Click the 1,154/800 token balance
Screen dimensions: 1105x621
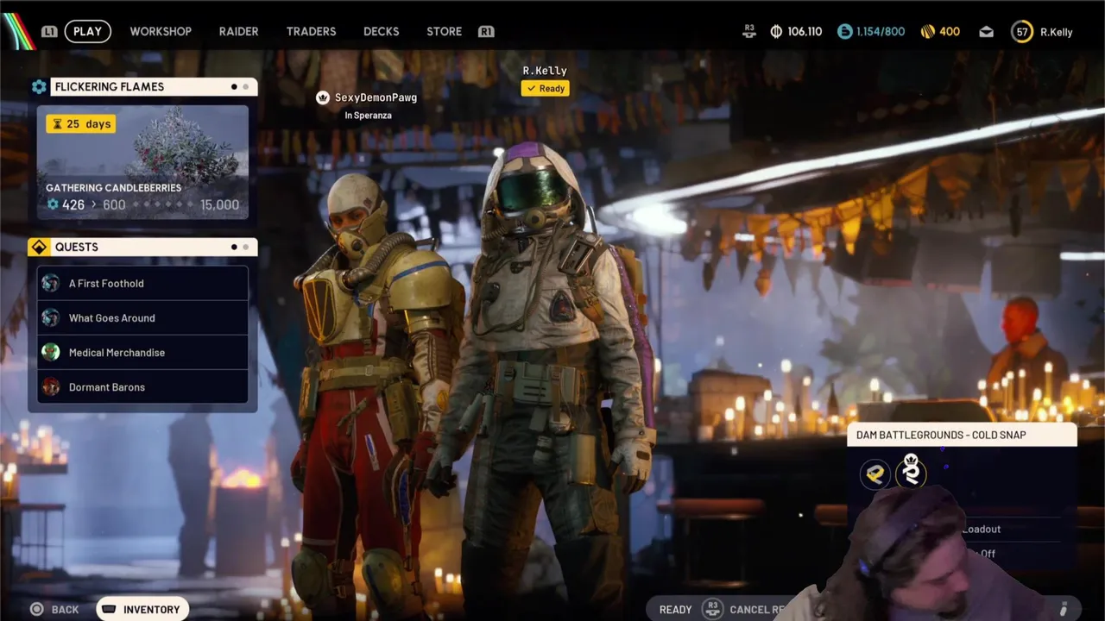pos(881,31)
